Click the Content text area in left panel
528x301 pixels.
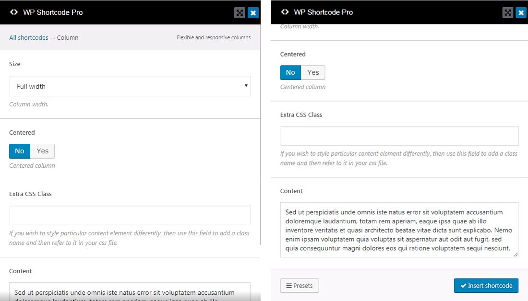pyautogui.click(x=130, y=292)
